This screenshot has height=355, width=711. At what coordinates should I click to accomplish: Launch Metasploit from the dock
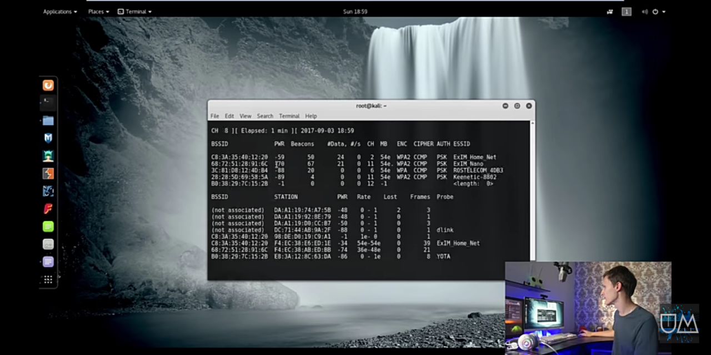point(48,138)
